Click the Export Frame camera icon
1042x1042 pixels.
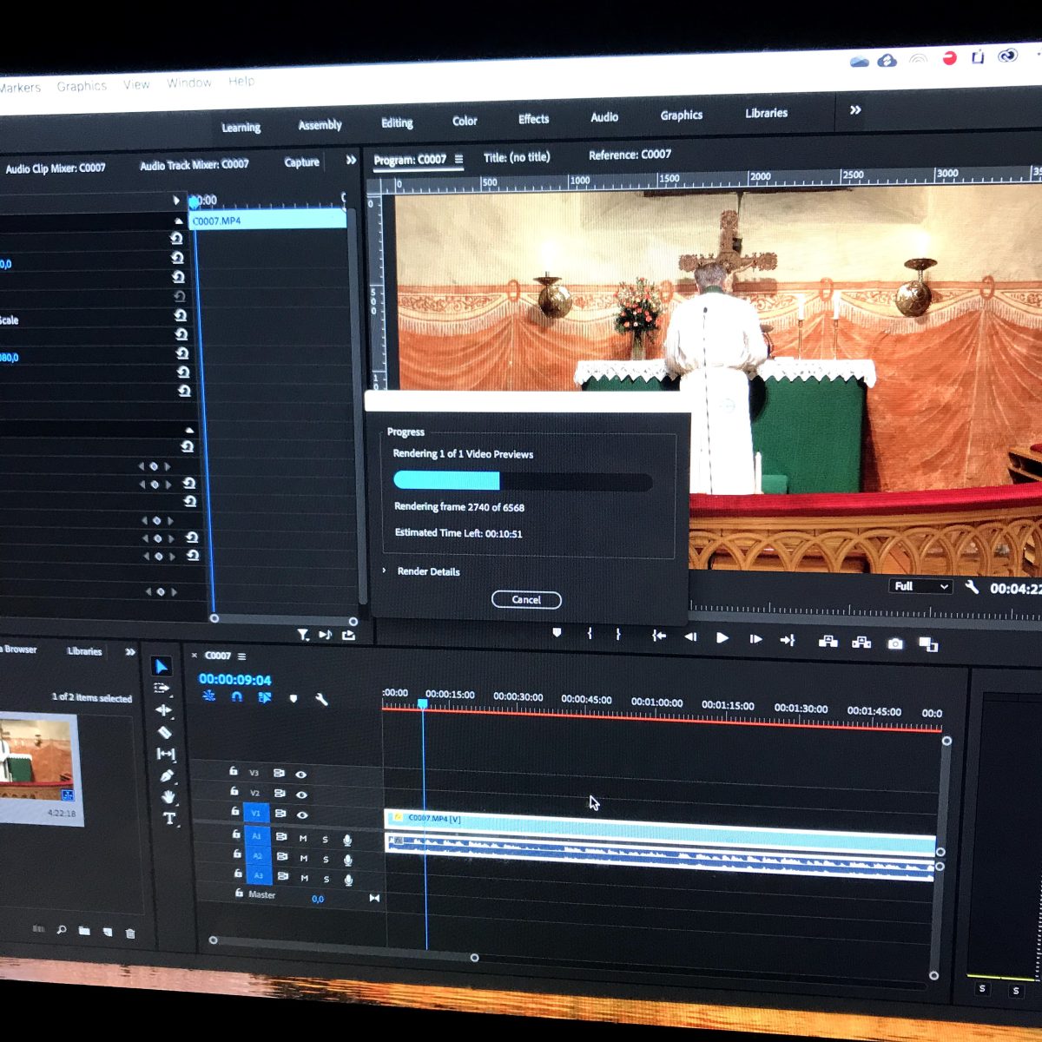coord(895,643)
